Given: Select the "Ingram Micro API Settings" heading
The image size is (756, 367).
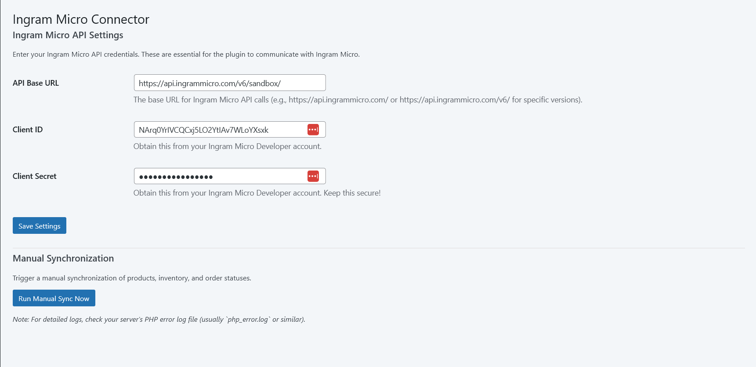Looking at the screenshot, I should [68, 35].
